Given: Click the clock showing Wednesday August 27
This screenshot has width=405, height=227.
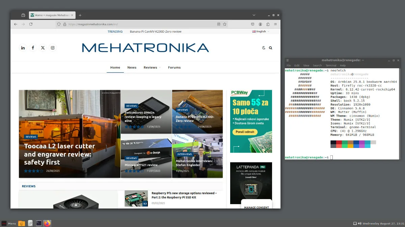Looking at the screenshot, I should click(383, 223).
